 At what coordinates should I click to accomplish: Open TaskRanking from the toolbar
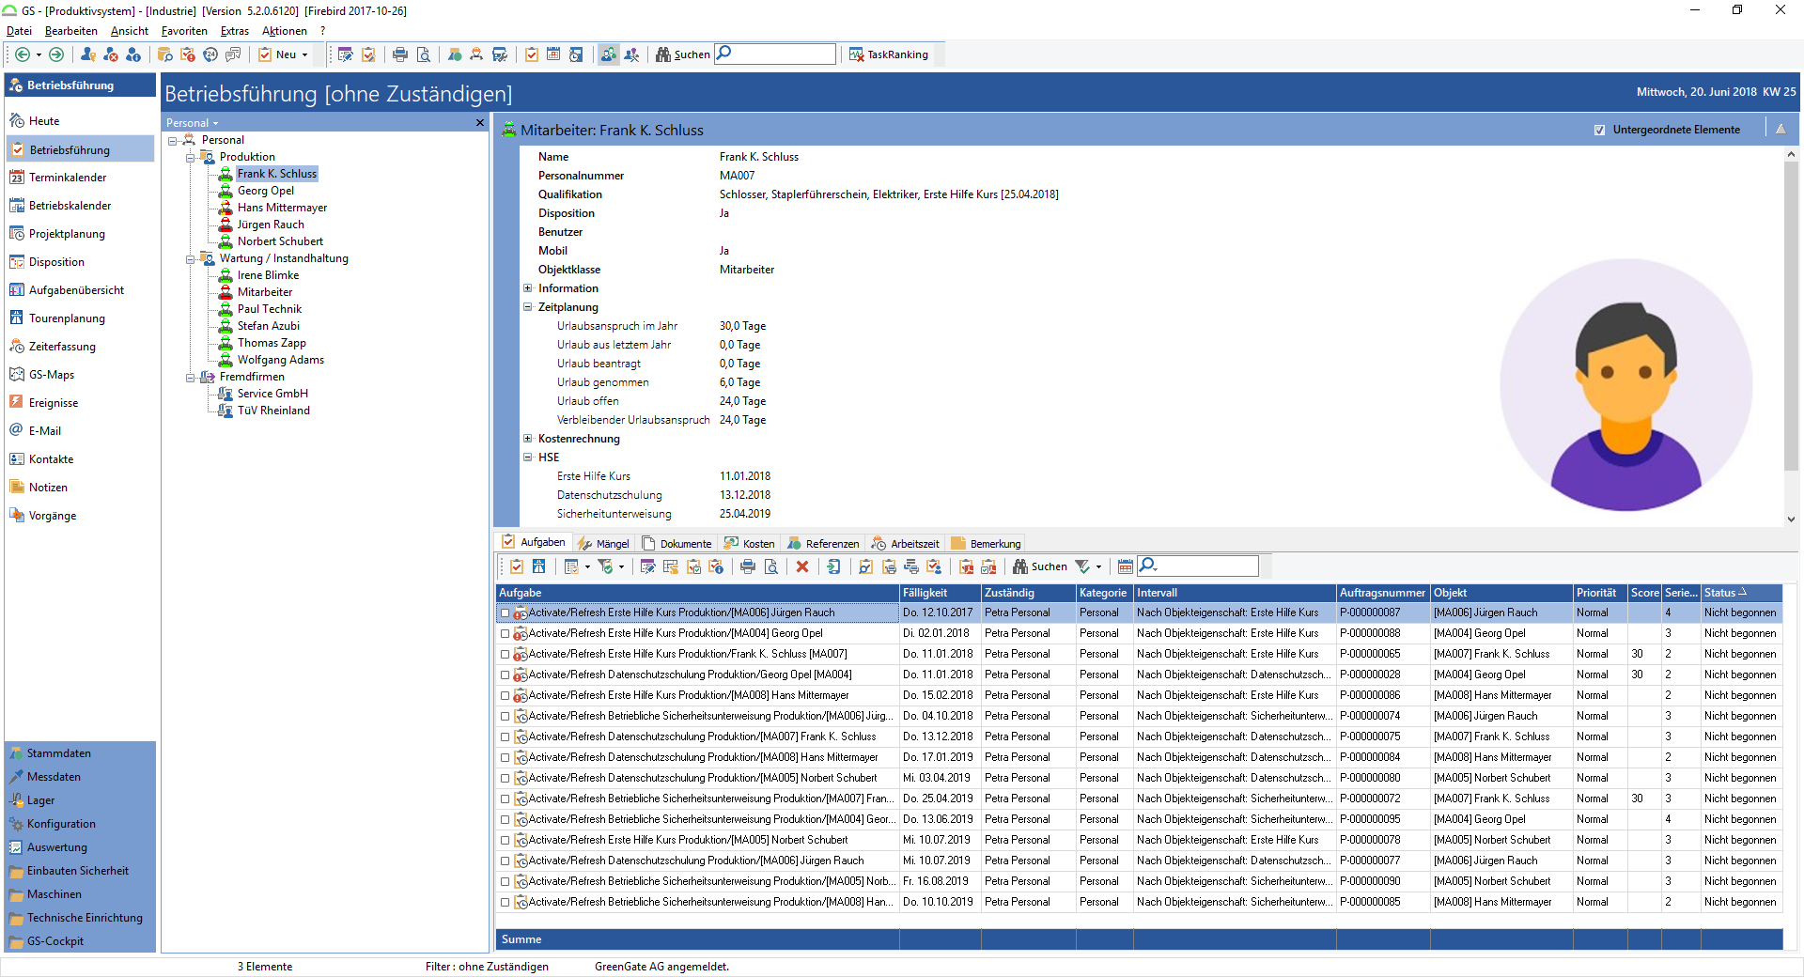(888, 54)
